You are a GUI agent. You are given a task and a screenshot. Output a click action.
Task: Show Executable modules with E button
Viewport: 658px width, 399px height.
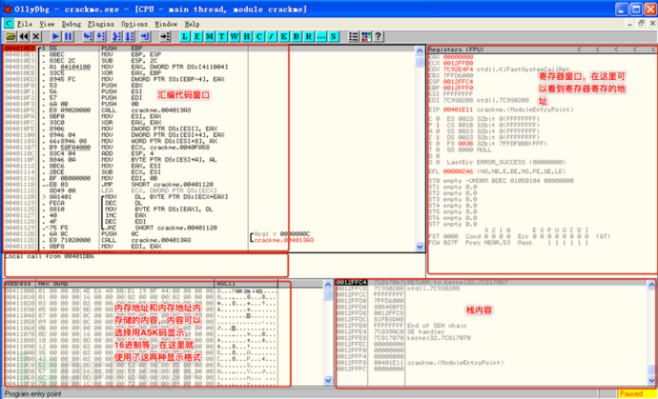click(197, 36)
